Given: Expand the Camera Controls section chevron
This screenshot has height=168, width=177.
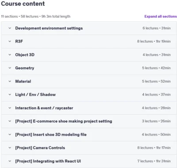Looking at the screenshot, I should pos(10,148).
